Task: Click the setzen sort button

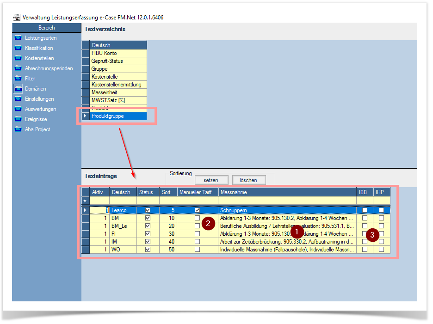Action: (x=211, y=180)
